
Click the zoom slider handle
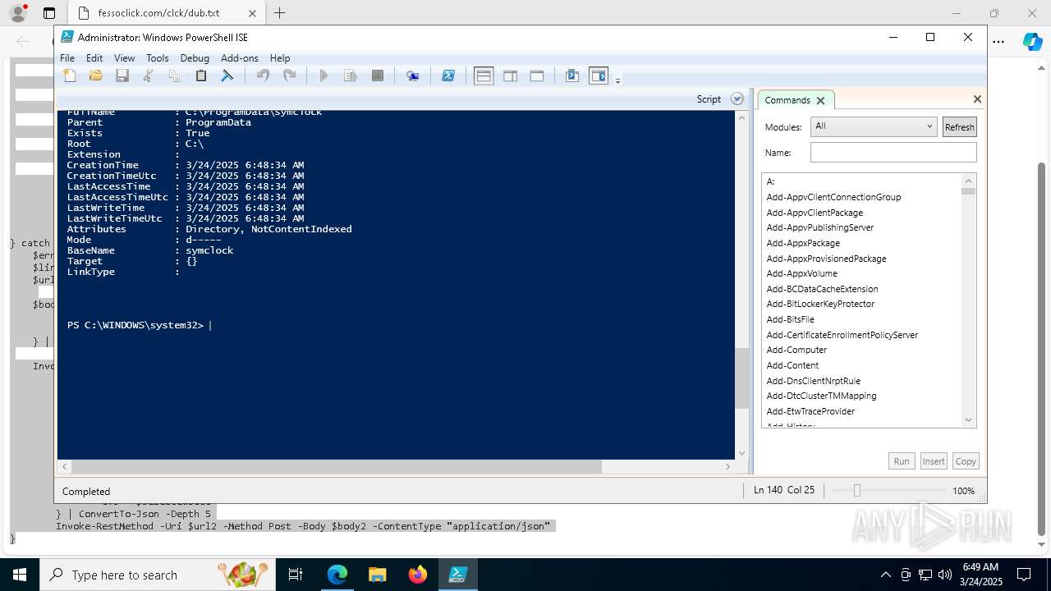tap(856, 490)
